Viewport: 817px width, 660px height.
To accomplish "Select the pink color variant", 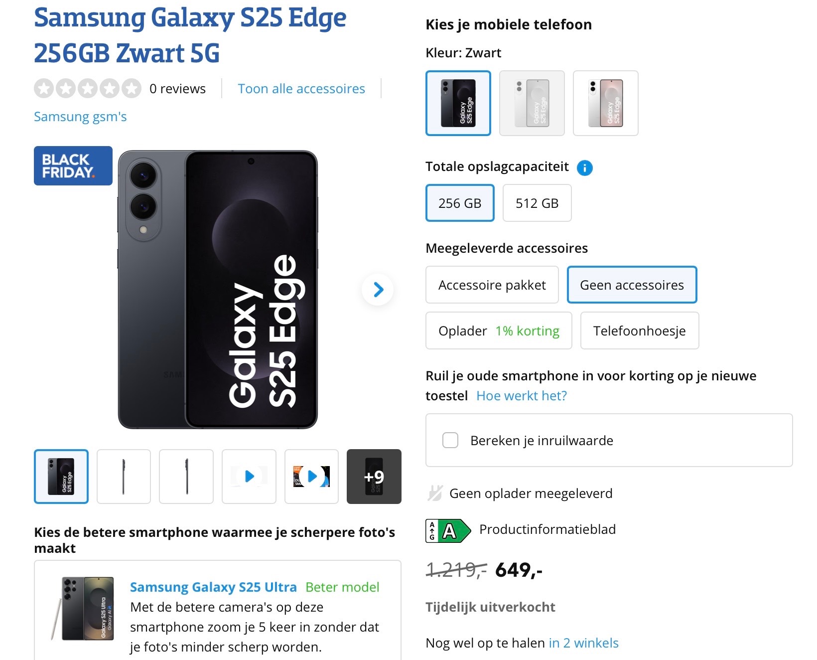I will [605, 103].
